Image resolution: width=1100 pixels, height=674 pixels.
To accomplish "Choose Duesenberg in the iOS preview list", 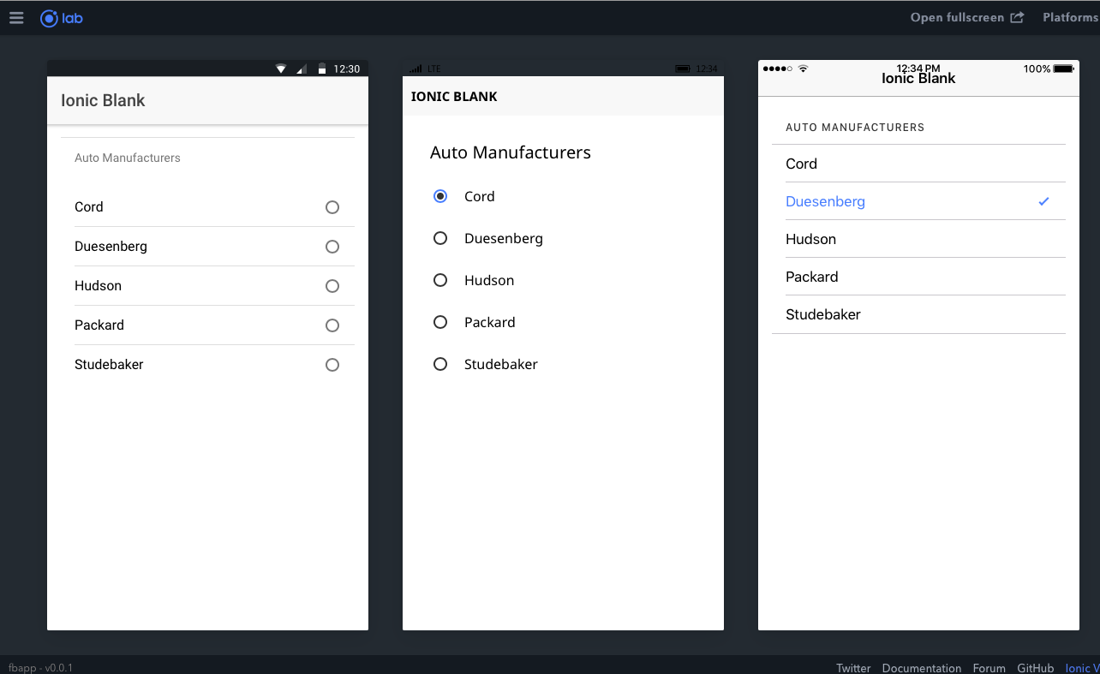I will (x=918, y=201).
